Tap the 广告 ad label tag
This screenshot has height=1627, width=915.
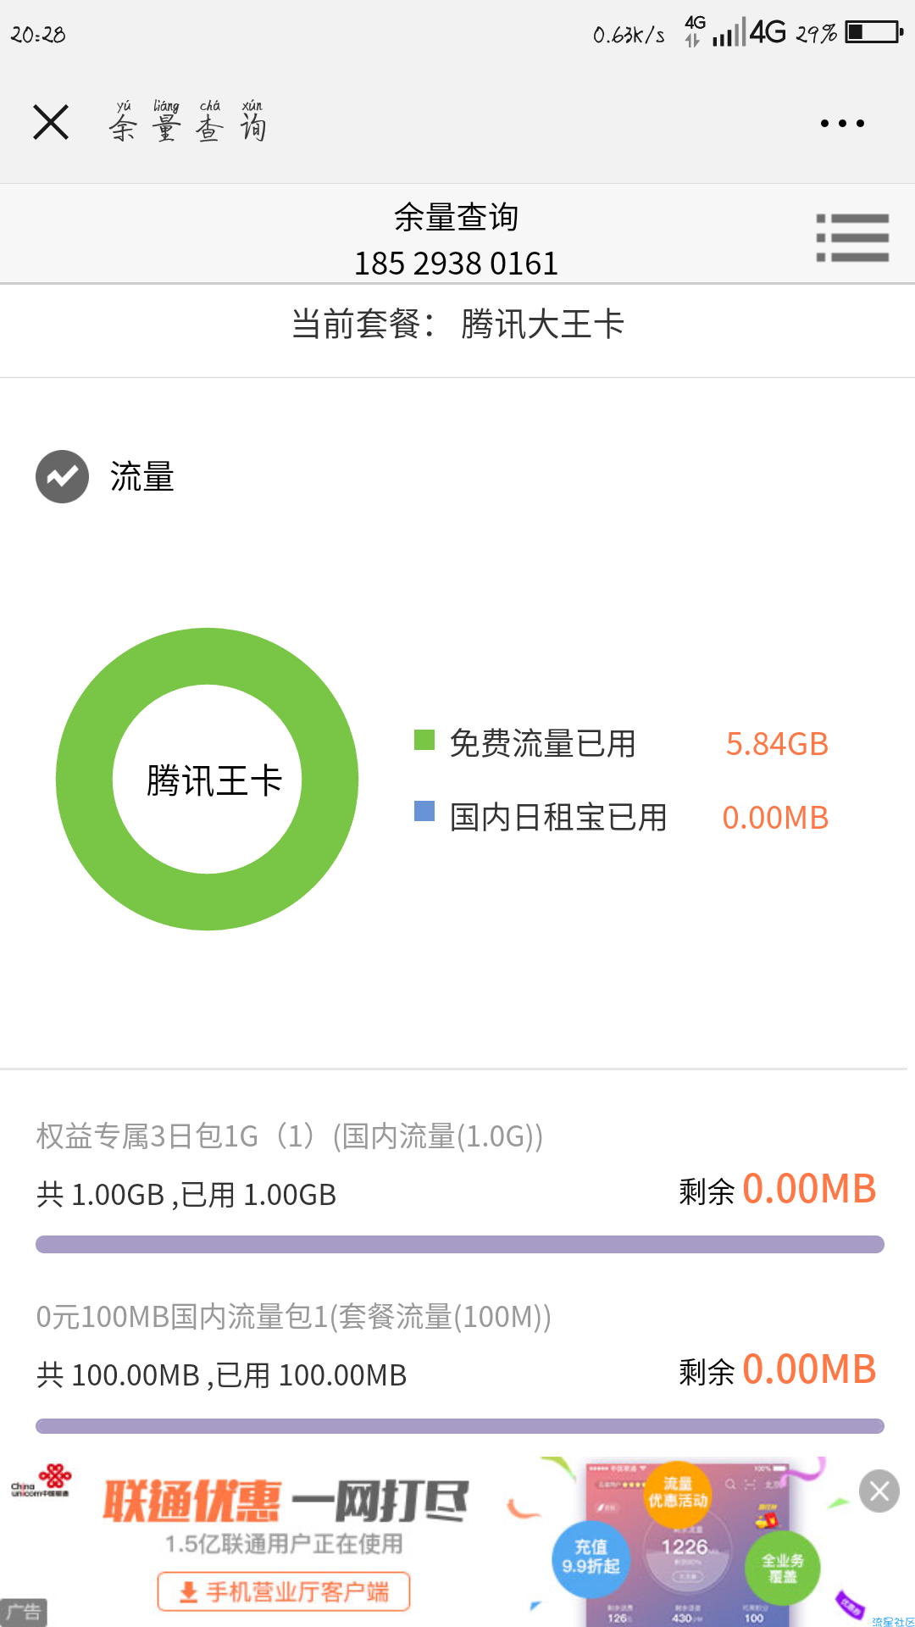pos(23,1612)
